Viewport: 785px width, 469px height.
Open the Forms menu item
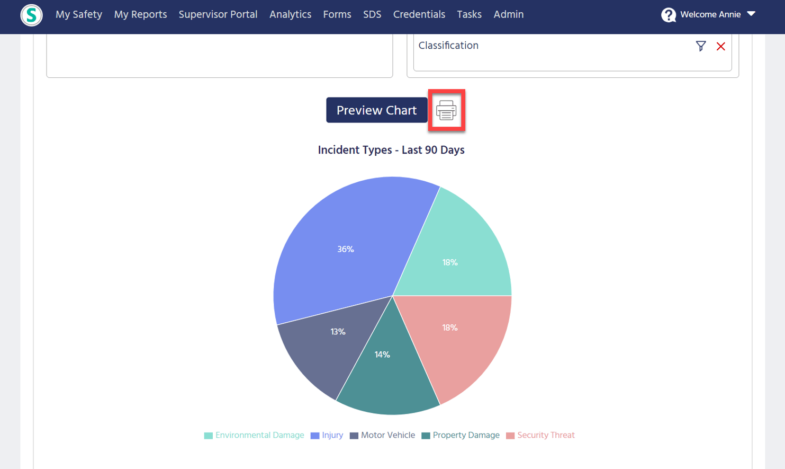337,15
